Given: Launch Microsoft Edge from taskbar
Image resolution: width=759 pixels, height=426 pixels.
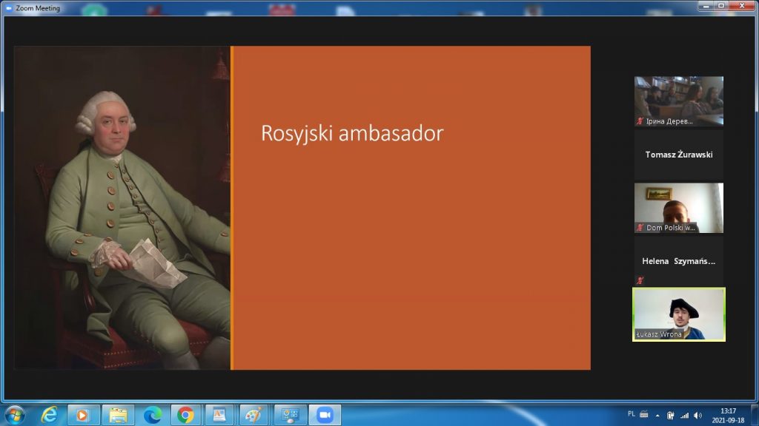Looking at the screenshot, I should [x=152, y=415].
